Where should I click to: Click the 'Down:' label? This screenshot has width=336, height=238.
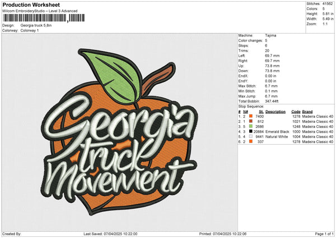click(243, 71)
